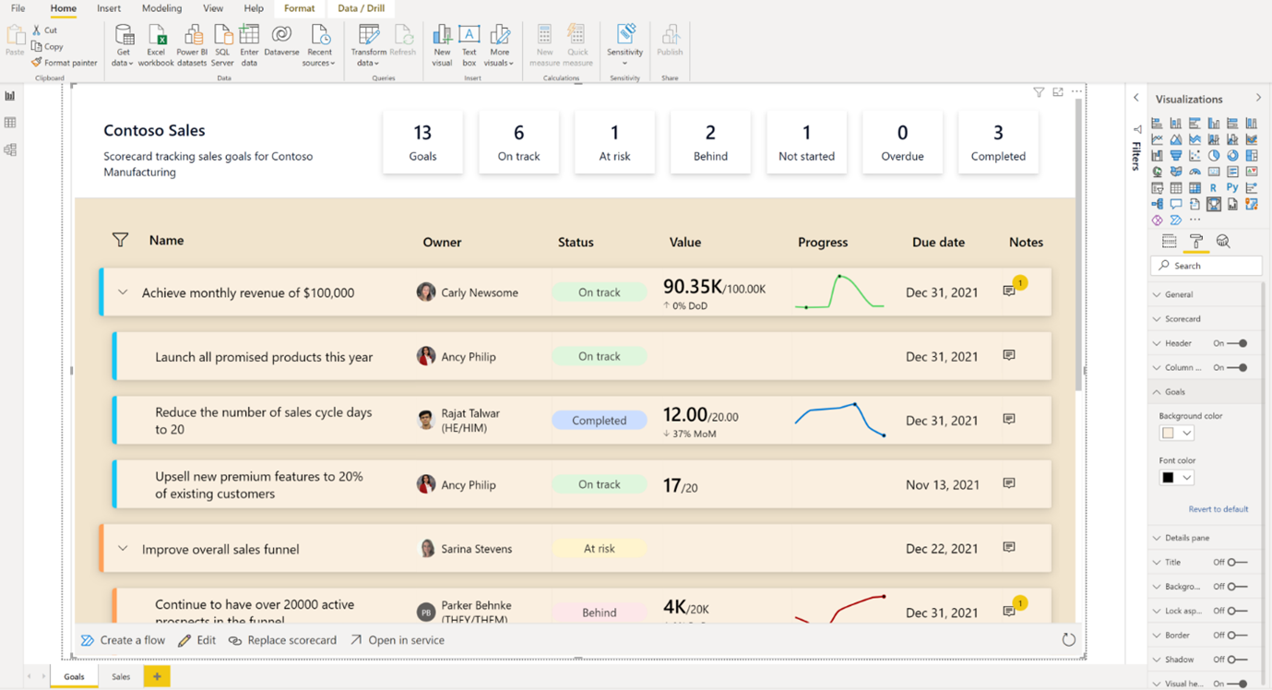
Task: Switch to Data view in left sidebar
Action: [x=10, y=123]
